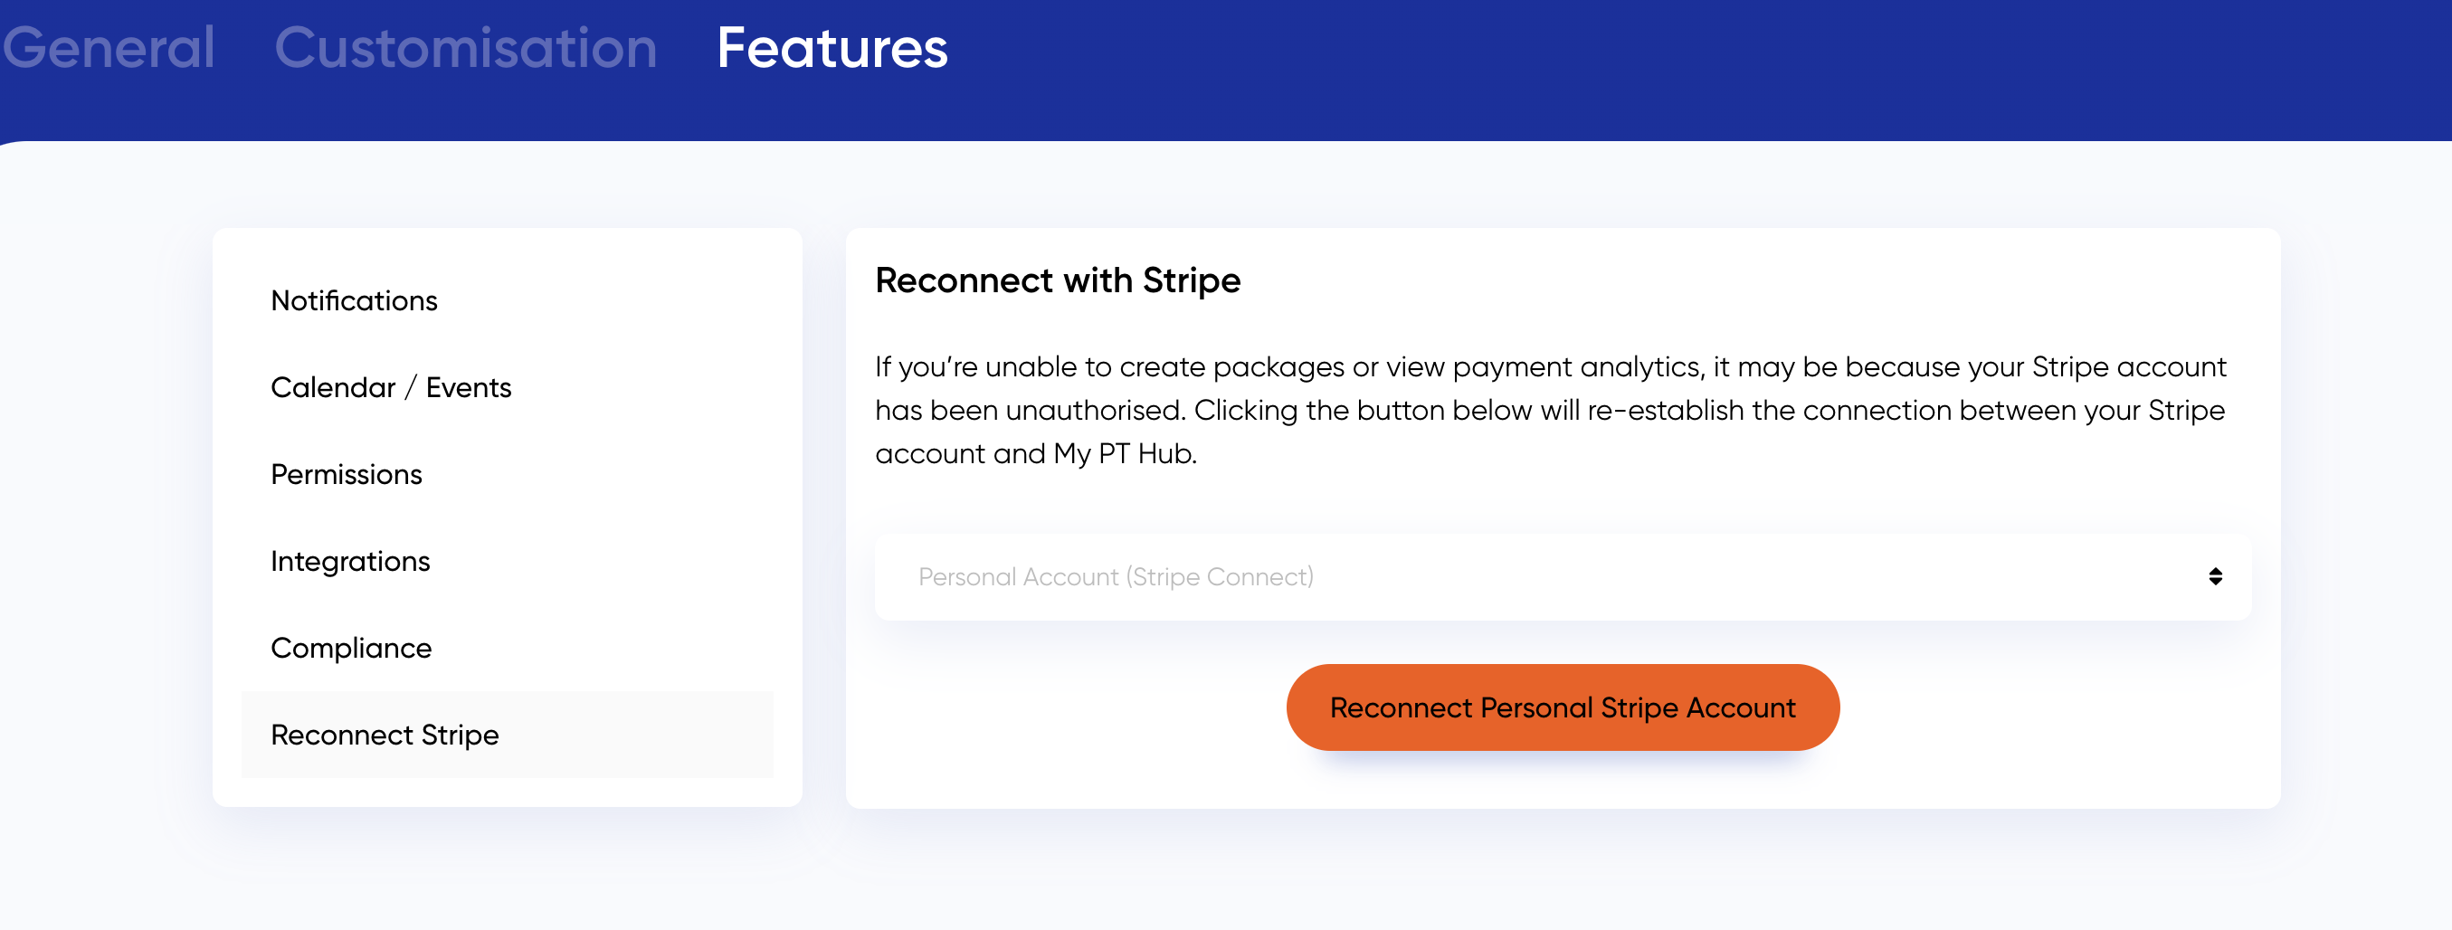Click the word "Events" in the sidebar
Viewport: 2452px width, 930px height.
469,387
